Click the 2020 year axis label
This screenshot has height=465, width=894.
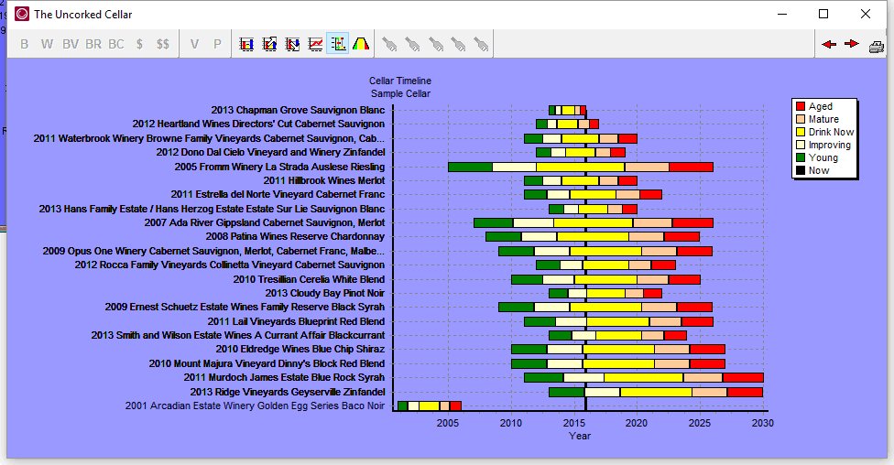[x=637, y=423]
